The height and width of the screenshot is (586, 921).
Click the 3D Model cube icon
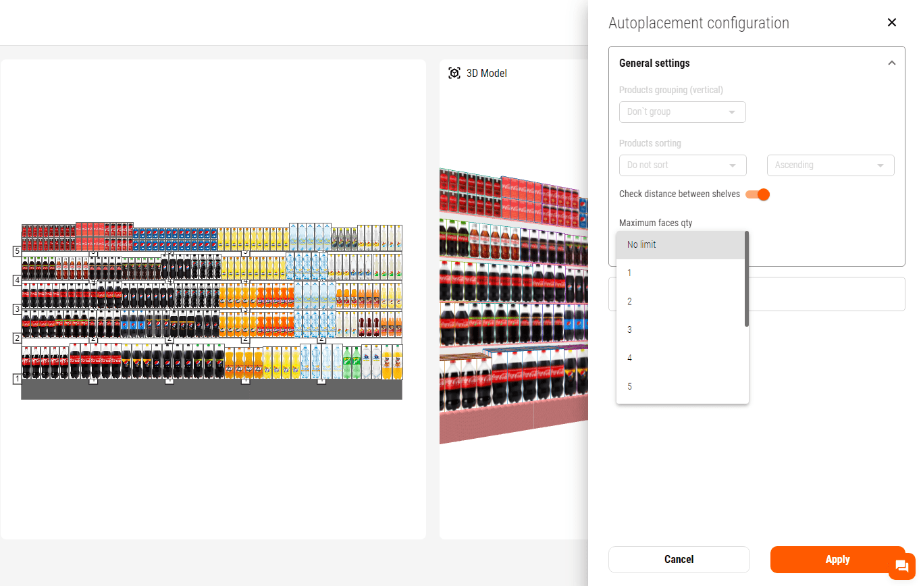(454, 73)
